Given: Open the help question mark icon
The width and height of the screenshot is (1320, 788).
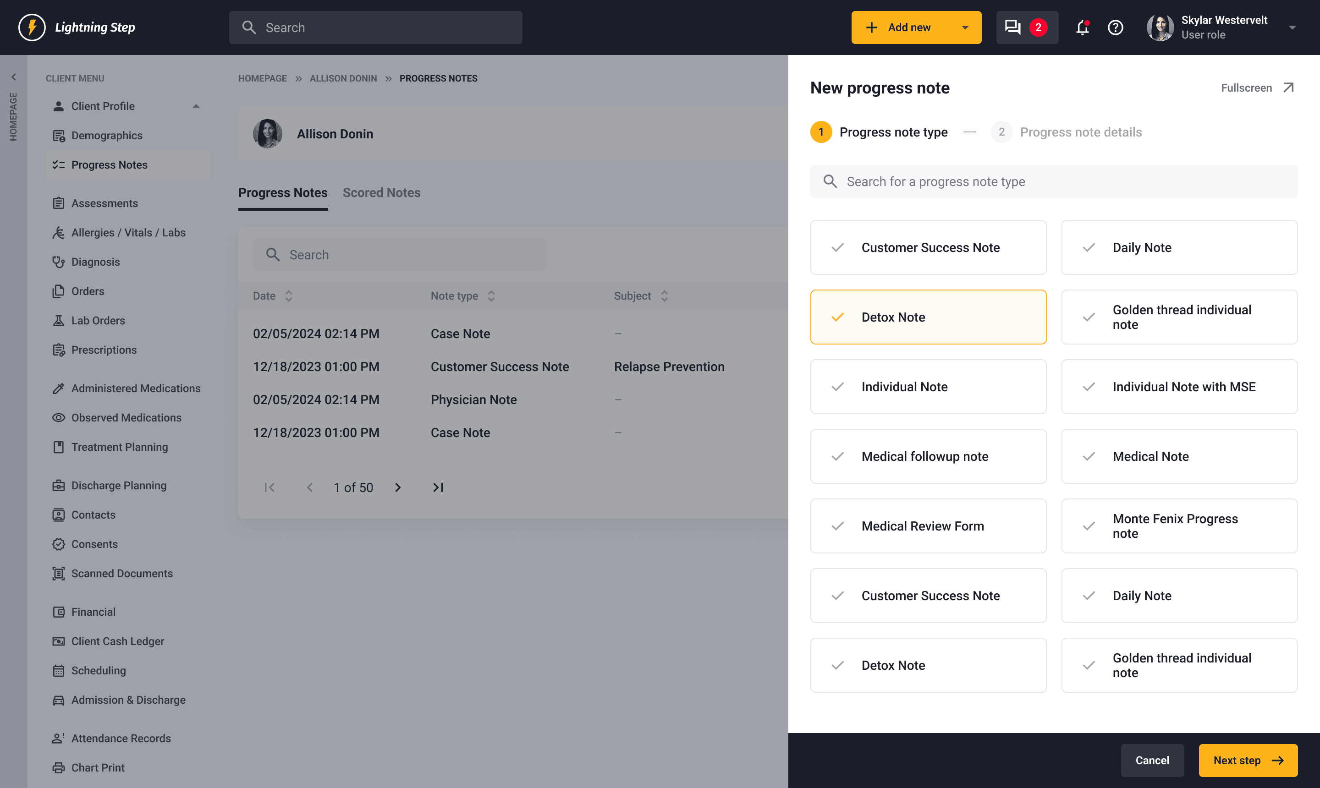Looking at the screenshot, I should 1116,27.
